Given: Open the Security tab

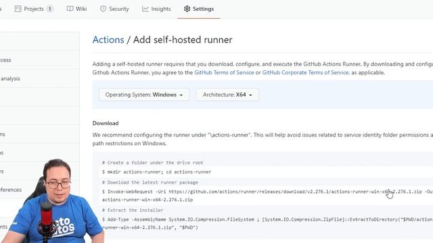Looking at the screenshot, I should pyautogui.click(x=114, y=9).
